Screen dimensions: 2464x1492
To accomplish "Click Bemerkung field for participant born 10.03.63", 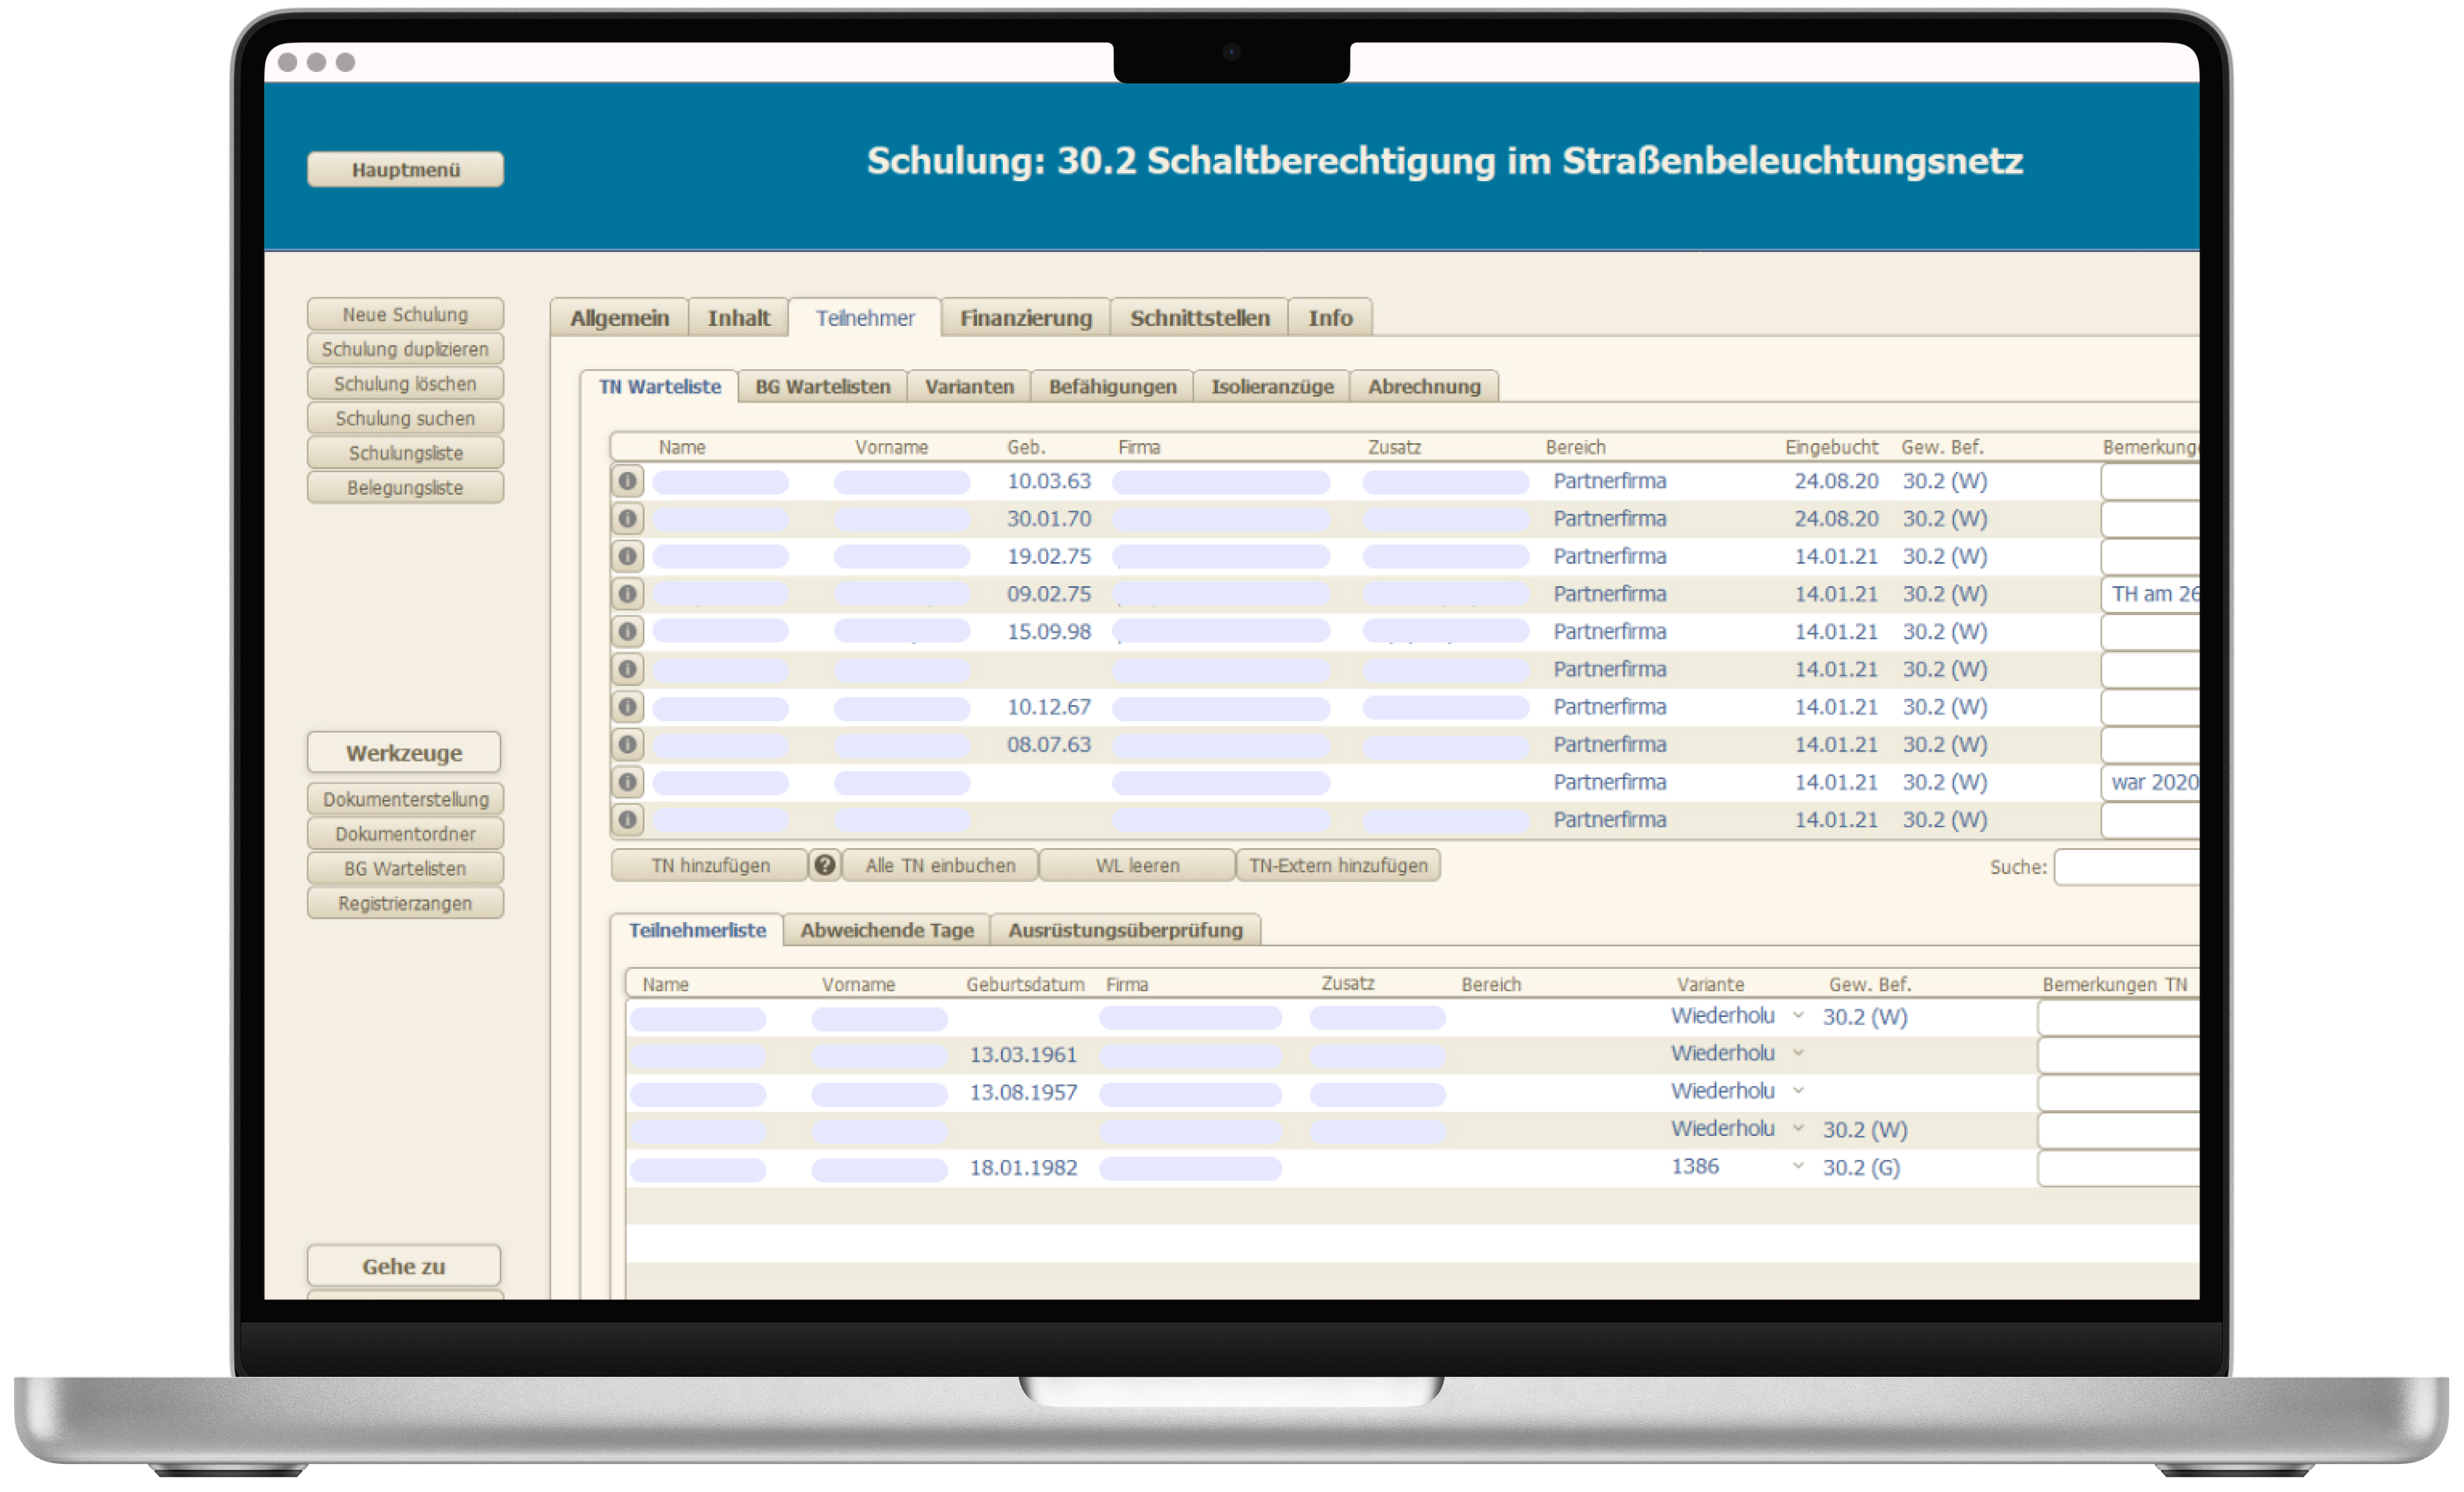I will point(2150,481).
